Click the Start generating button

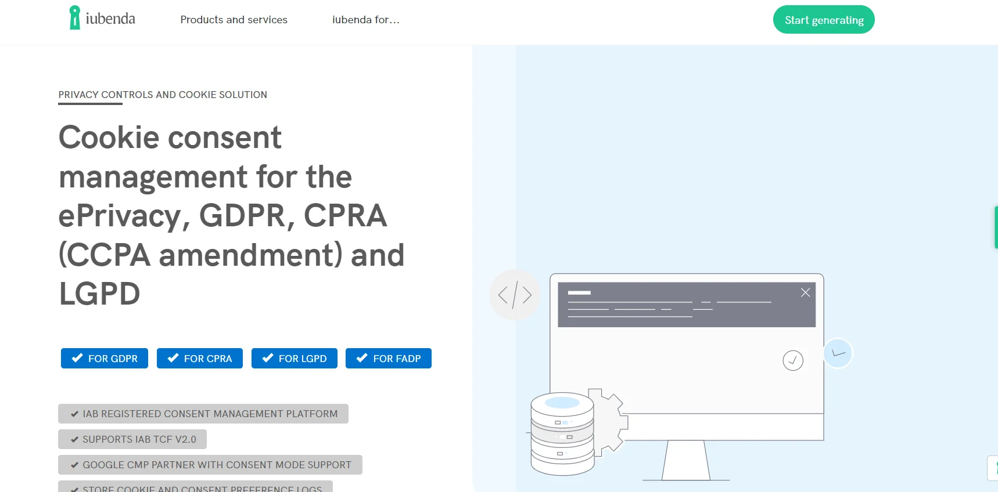click(824, 20)
